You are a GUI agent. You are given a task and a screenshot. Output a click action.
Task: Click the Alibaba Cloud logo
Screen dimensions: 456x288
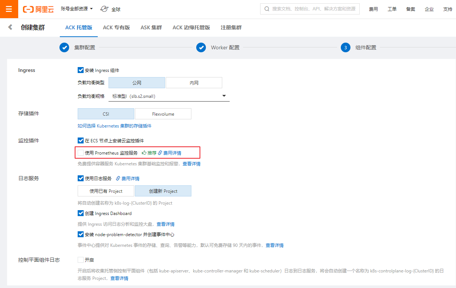tap(38, 9)
